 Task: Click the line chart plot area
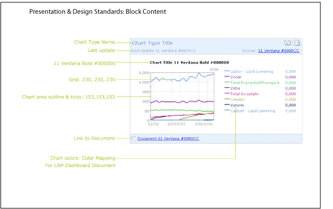point(182,96)
